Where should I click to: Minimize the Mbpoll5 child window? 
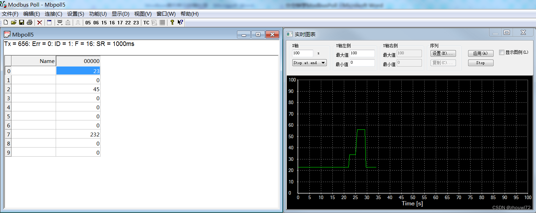pyautogui.click(x=244, y=34)
